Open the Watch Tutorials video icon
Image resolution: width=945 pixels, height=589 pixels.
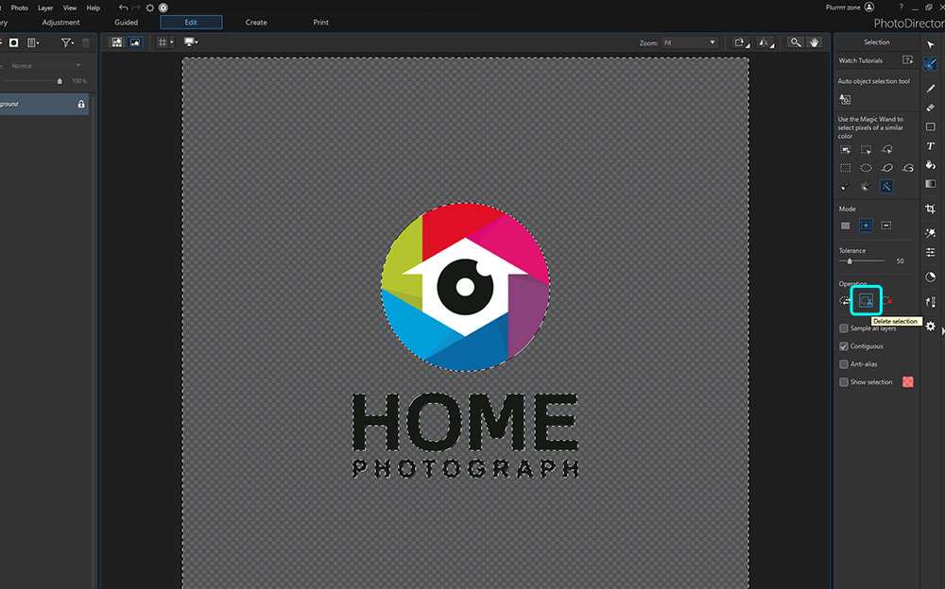click(907, 60)
